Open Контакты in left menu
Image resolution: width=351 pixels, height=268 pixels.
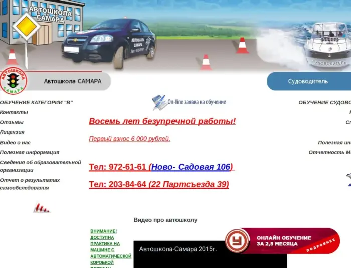pyautogui.click(x=14, y=112)
